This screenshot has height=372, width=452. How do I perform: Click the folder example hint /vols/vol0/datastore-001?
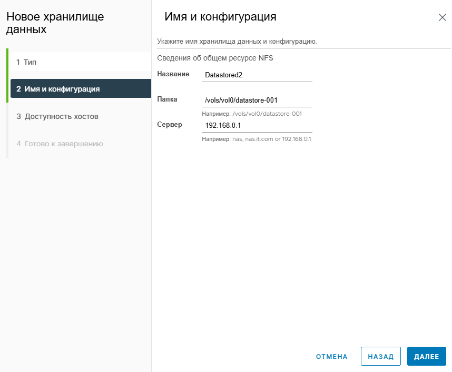click(252, 114)
